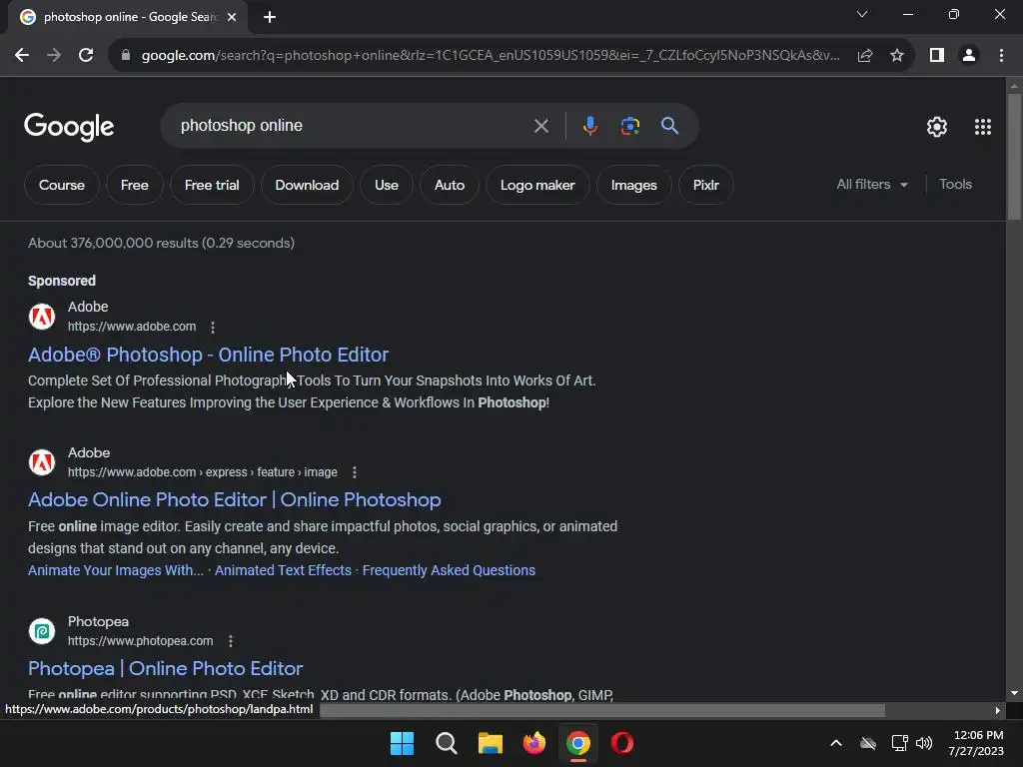
Task: Expand the All filters dropdown
Action: coord(872,185)
